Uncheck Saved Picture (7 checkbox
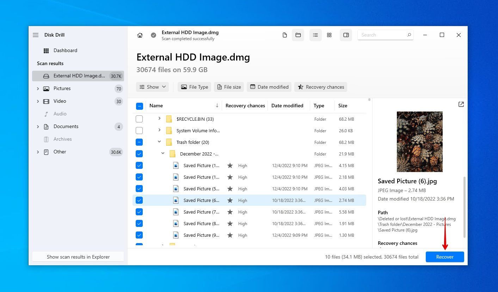 (139, 212)
